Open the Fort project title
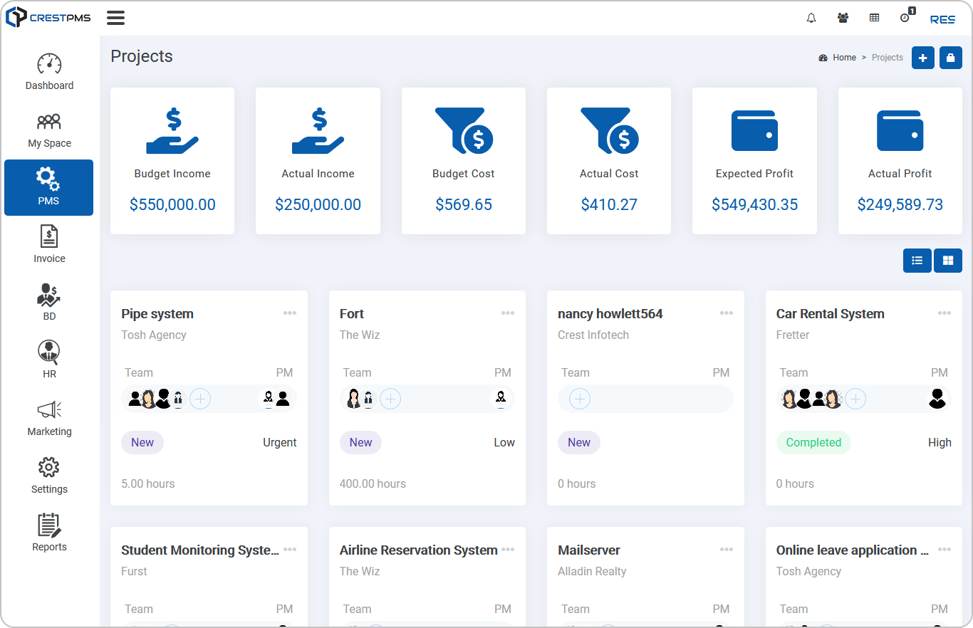 (x=352, y=314)
